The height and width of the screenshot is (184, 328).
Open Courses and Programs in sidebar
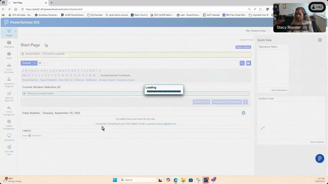pyautogui.click(x=9, y=82)
